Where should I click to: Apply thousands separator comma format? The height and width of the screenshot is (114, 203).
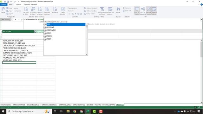(x=75, y=14)
